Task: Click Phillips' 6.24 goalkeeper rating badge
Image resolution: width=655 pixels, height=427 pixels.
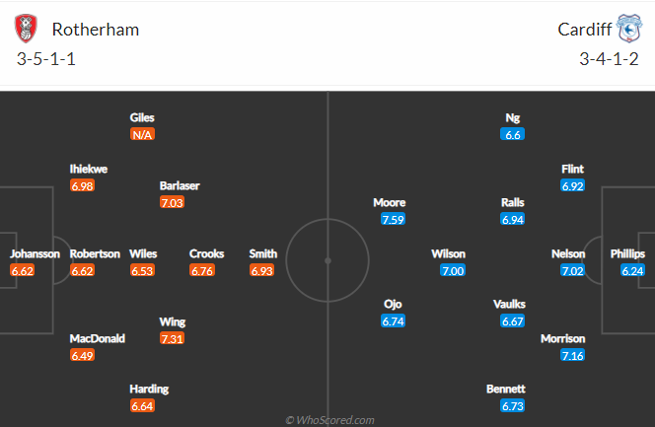Action: click(632, 271)
